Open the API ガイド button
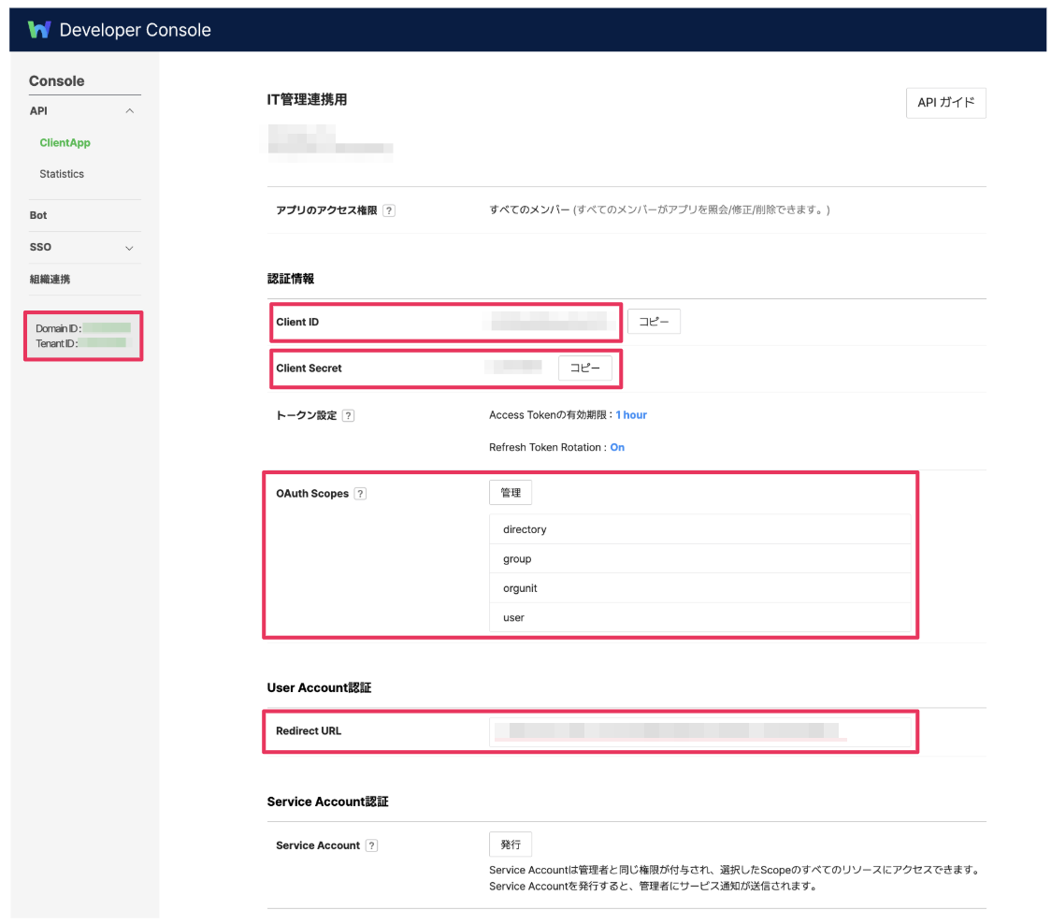This screenshot has width=1051, height=924. (x=945, y=103)
